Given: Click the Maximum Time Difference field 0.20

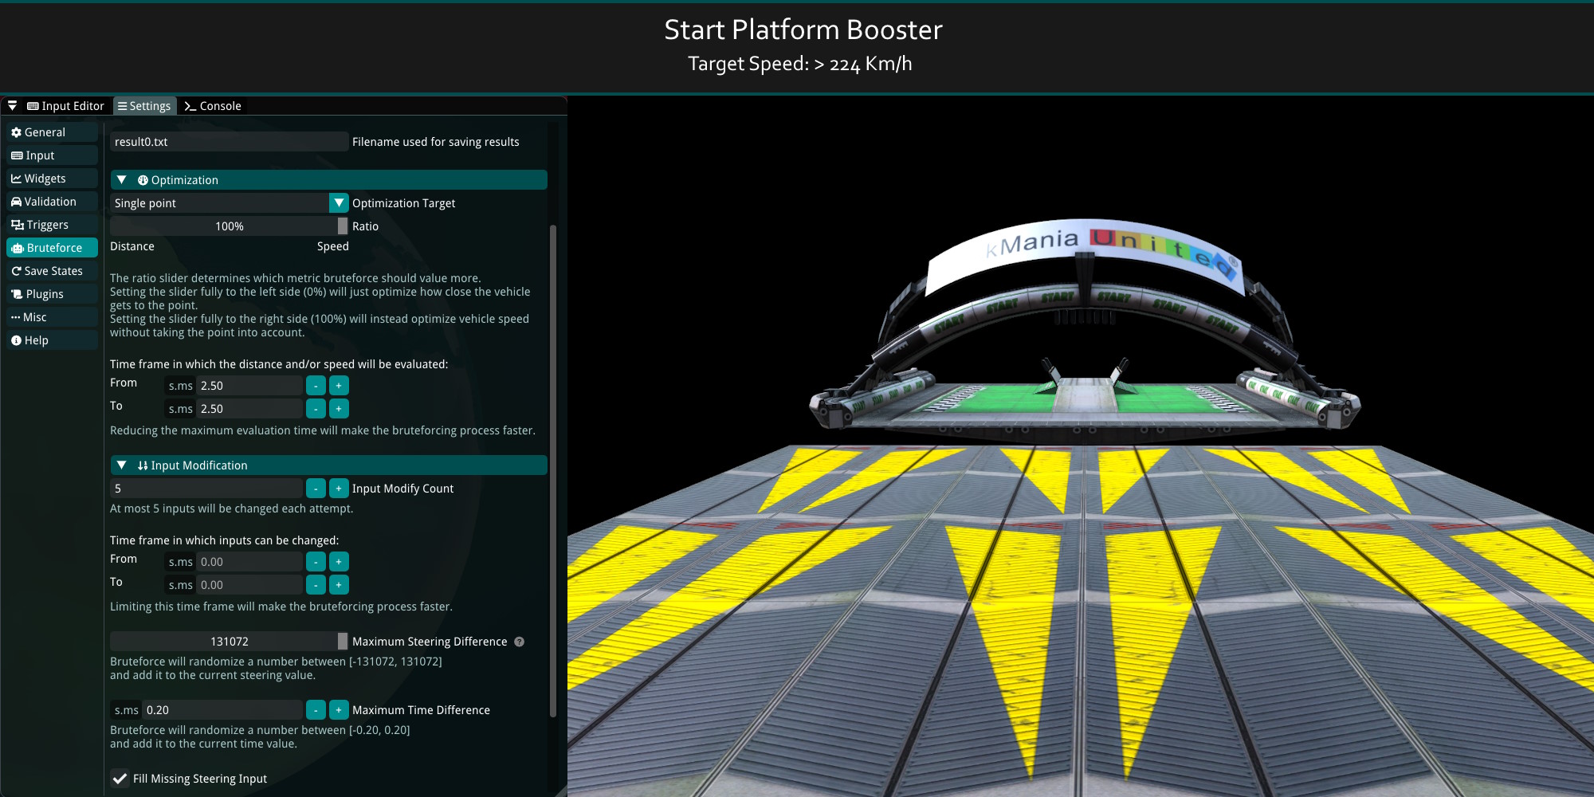Looking at the screenshot, I should tap(222, 710).
